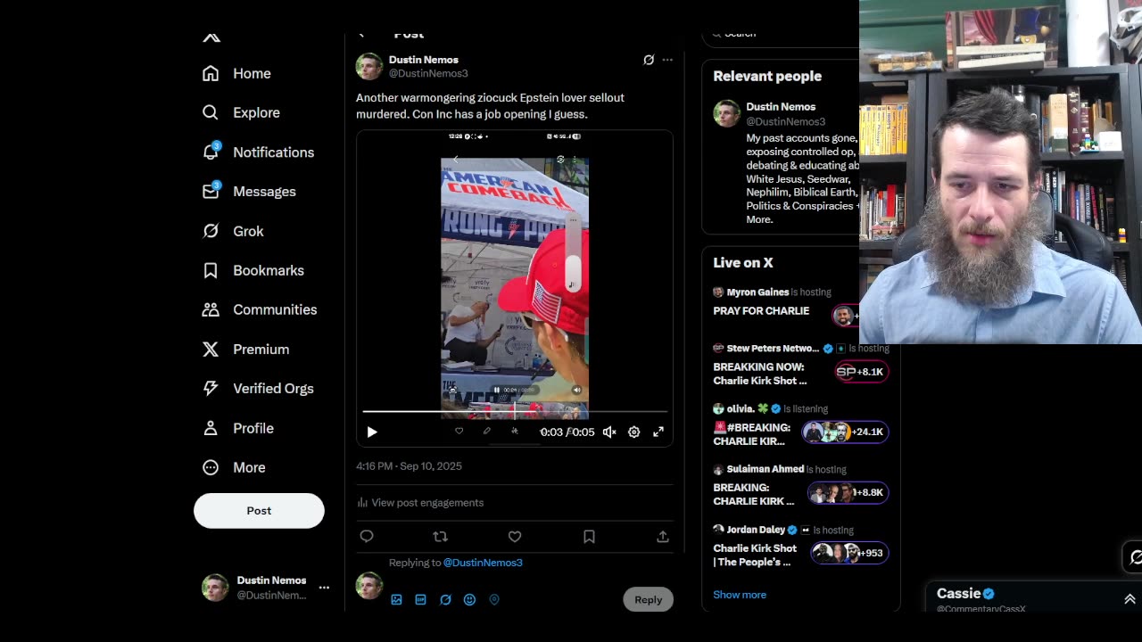Click location pin icon in reply

[494, 599]
